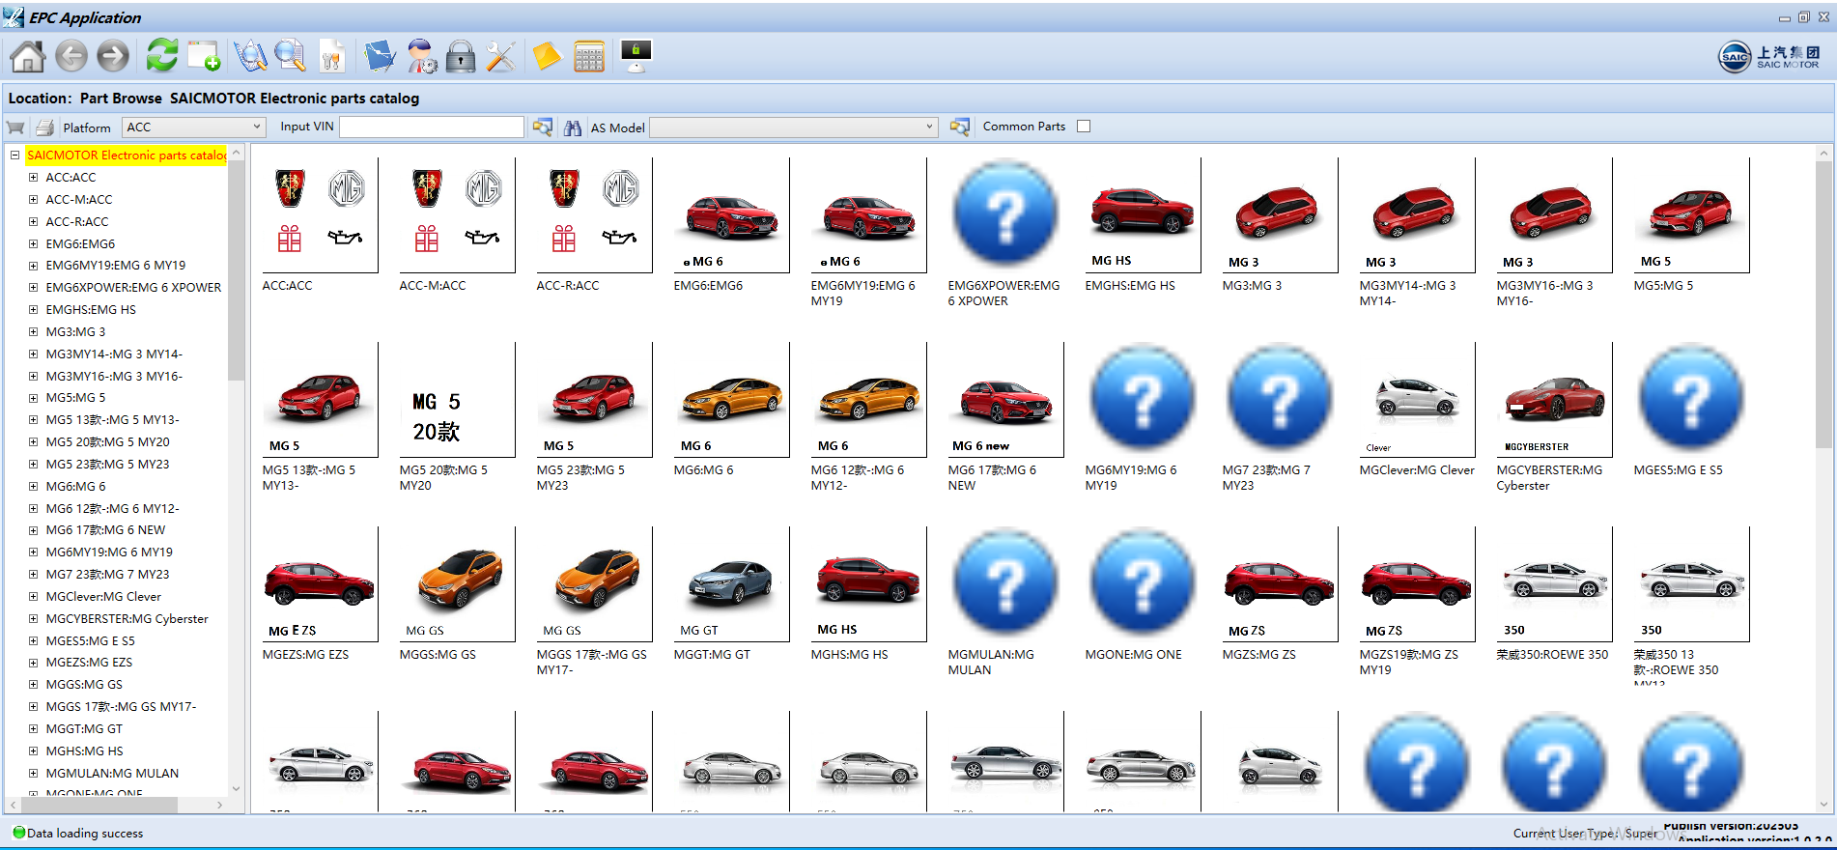The height and width of the screenshot is (850, 1837).
Task: Open the map search magnifier tool
Action: coord(250,57)
